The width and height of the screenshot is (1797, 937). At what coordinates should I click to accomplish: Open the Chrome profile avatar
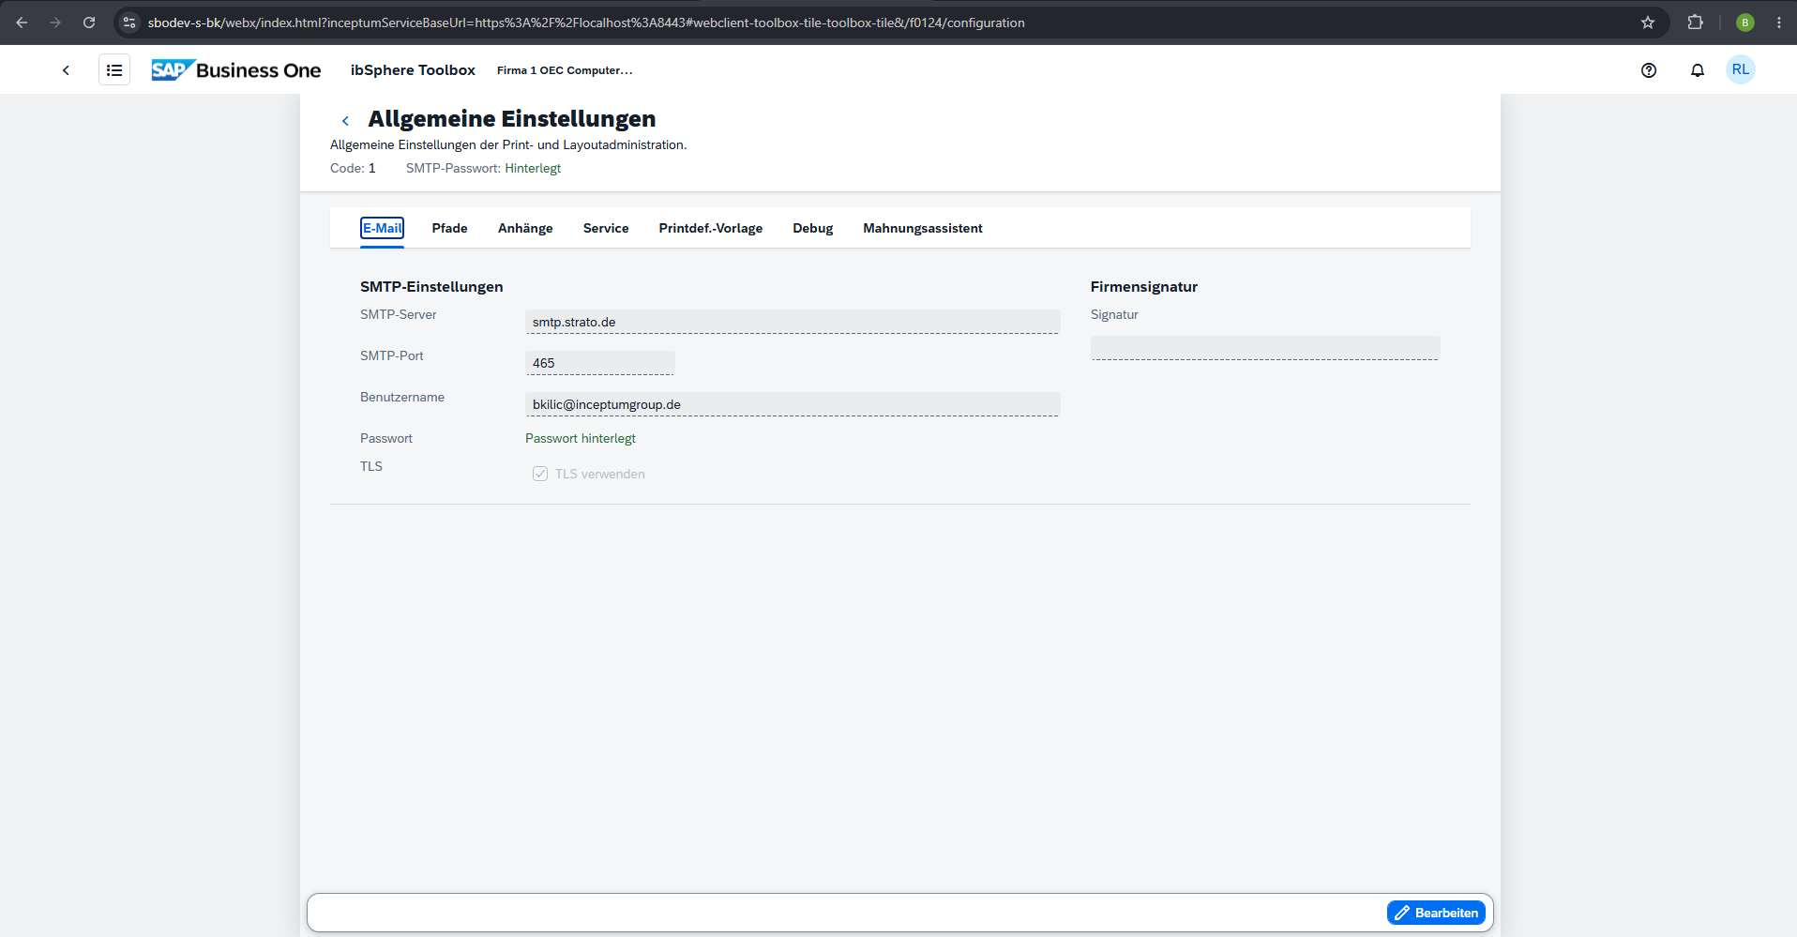click(x=1745, y=23)
